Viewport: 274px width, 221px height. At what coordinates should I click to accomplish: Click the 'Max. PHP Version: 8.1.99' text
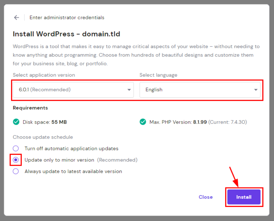(x=178, y=122)
